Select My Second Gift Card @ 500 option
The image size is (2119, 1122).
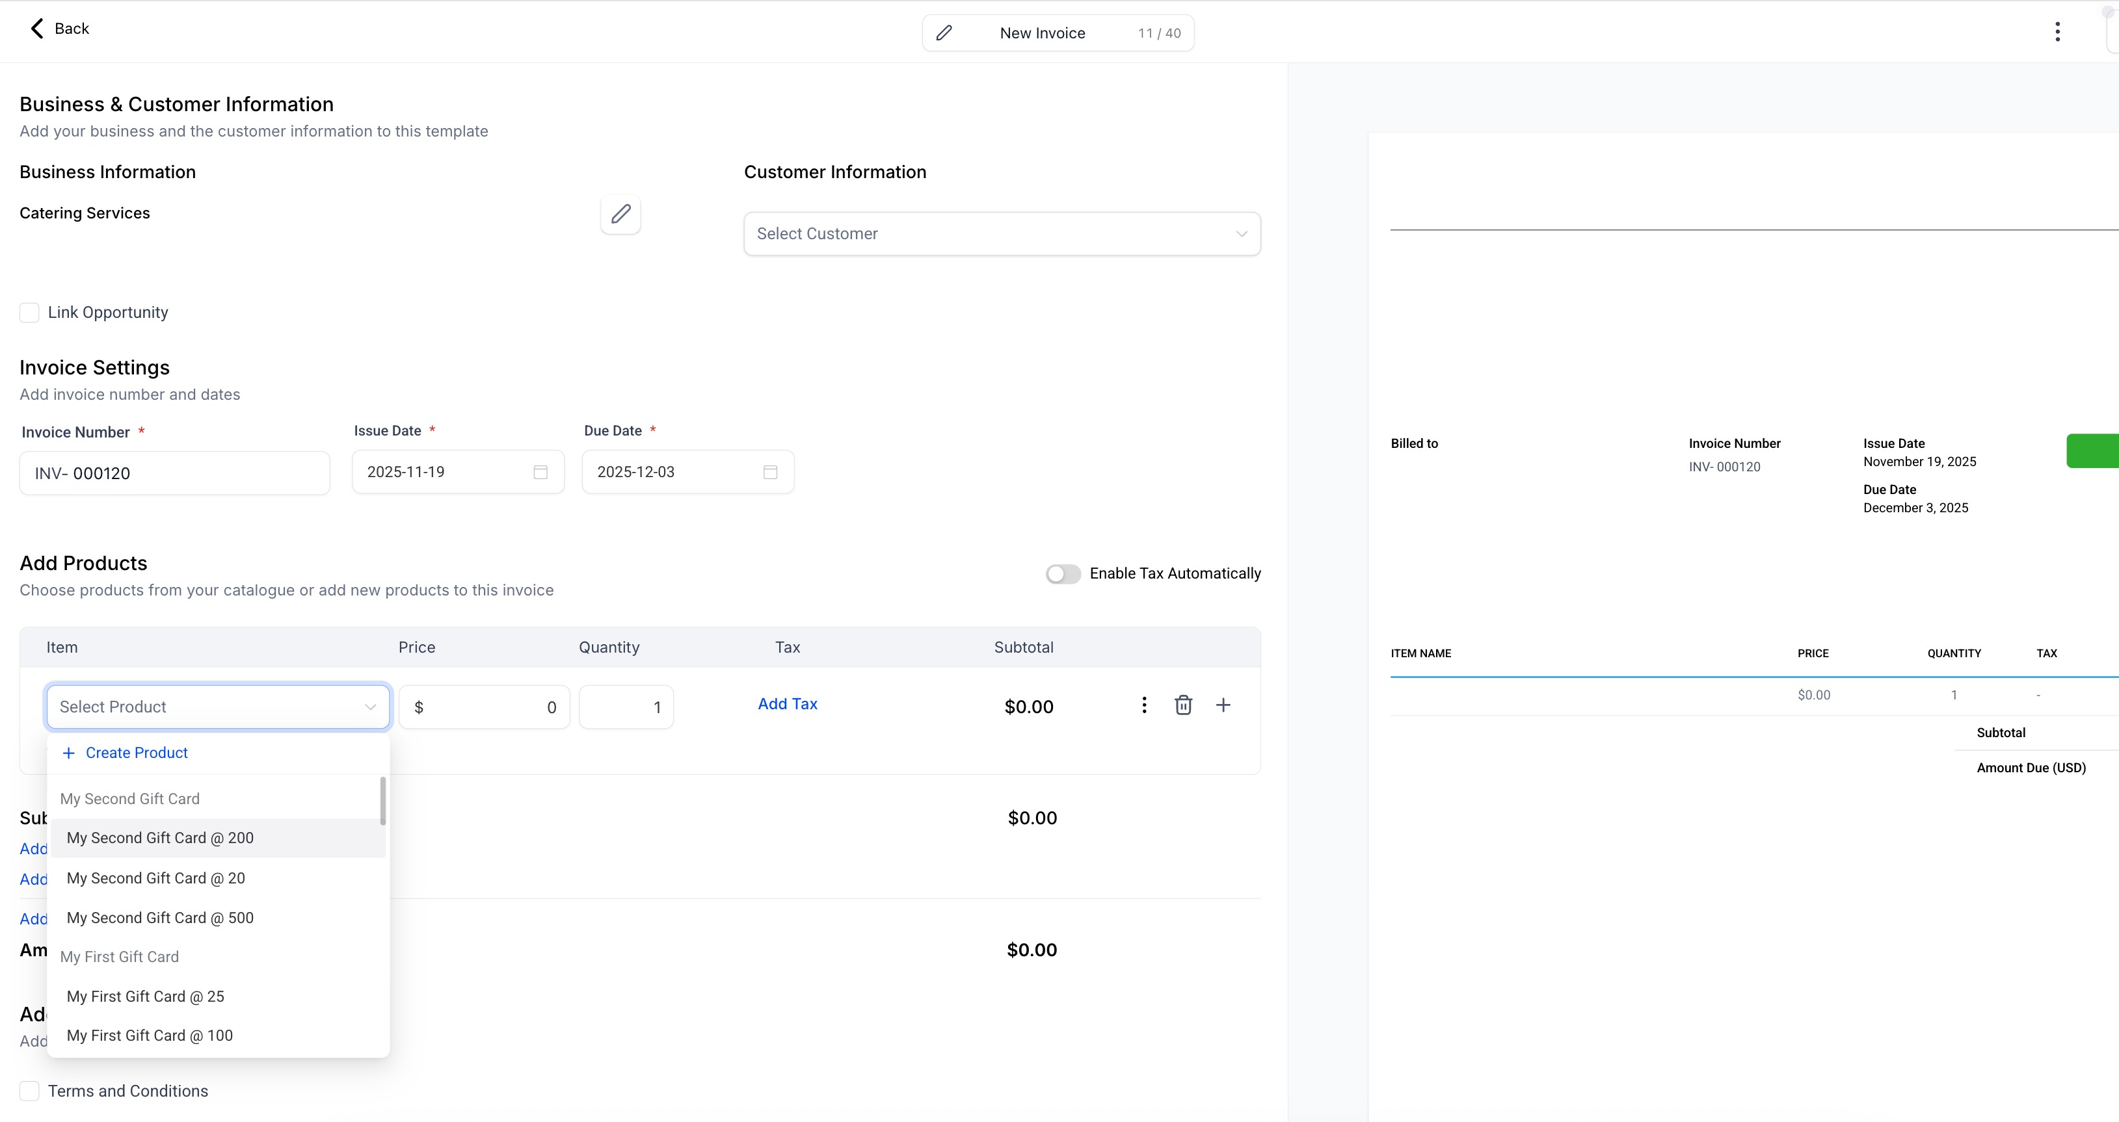point(161,917)
